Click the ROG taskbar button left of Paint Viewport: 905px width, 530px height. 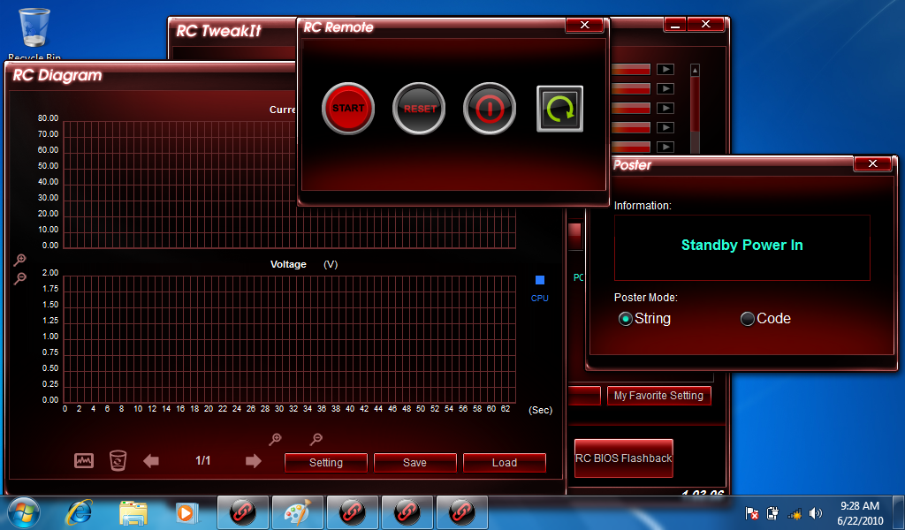coord(243,512)
